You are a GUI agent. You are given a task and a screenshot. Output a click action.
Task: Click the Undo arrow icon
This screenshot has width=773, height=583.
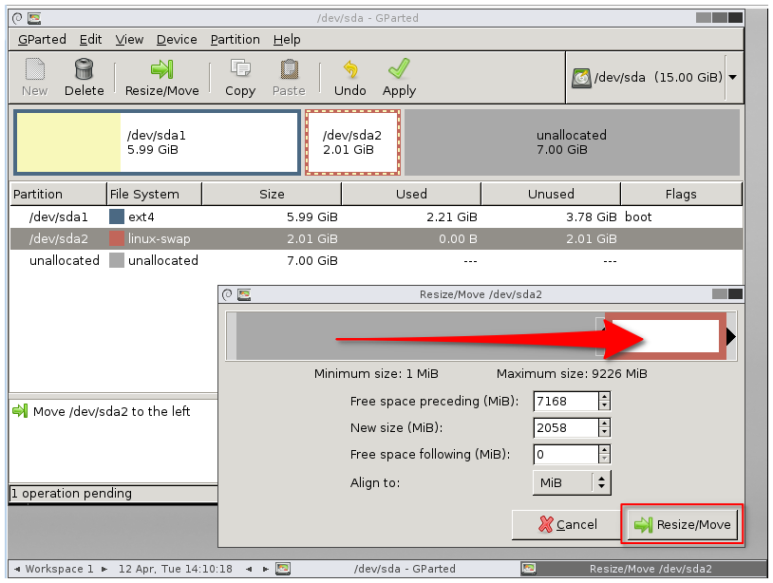click(350, 69)
